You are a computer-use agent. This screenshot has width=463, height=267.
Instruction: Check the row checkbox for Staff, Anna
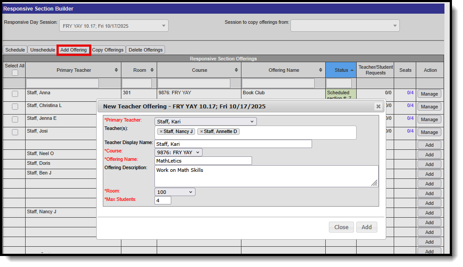(x=15, y=94)
